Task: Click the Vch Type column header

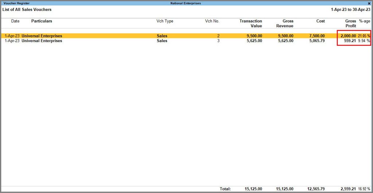Action: (x=165, y=21)
